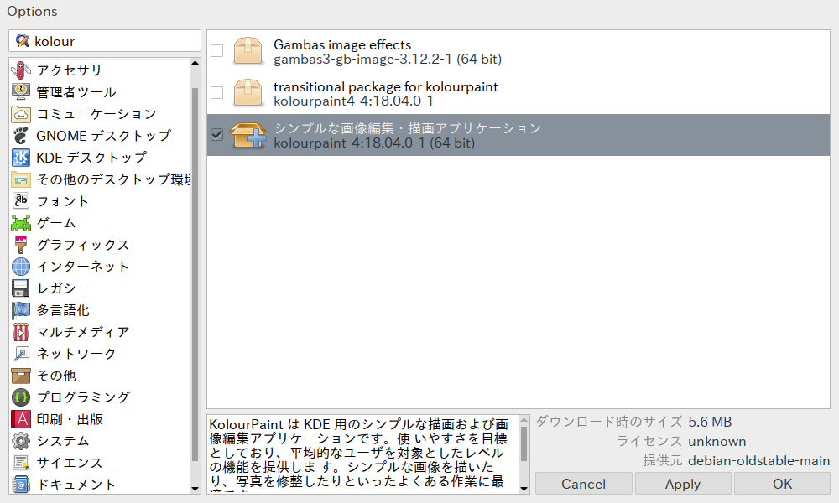Click the その他のデスクトップ環境 category icon
Screen dimensions: 839x503
coord(21,179)
